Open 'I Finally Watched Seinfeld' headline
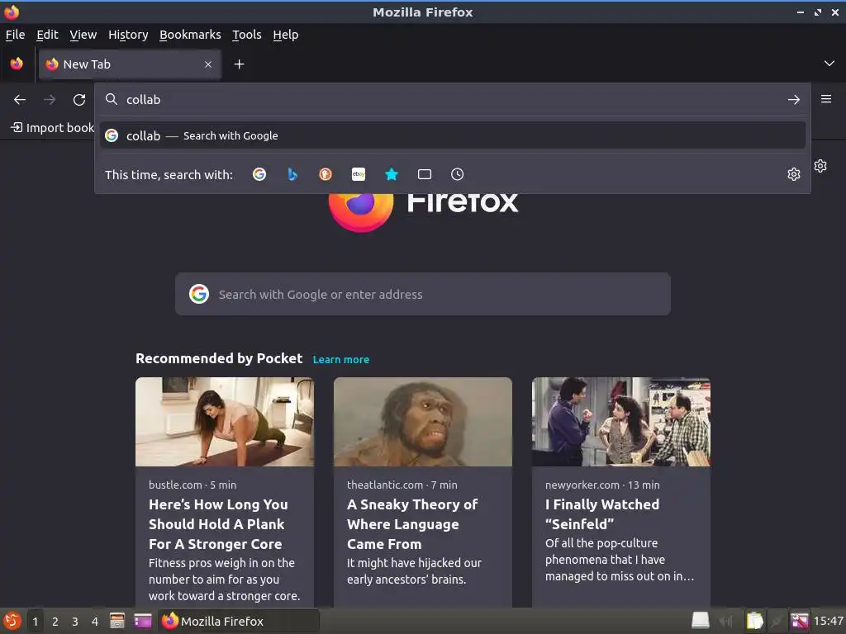Image resolution: width=846 pixels, height=634 pixels. 602,513
